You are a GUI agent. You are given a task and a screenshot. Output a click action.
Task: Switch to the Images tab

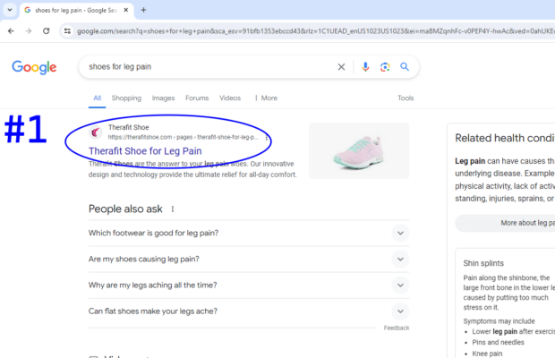[163, 98]
